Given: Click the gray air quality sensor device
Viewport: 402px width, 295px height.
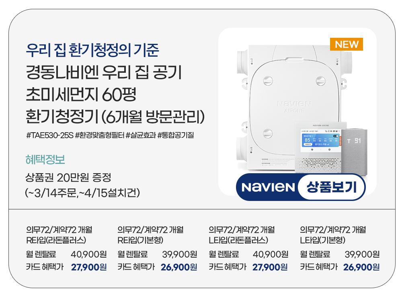Looking at the screenshot, I should 355,151.
